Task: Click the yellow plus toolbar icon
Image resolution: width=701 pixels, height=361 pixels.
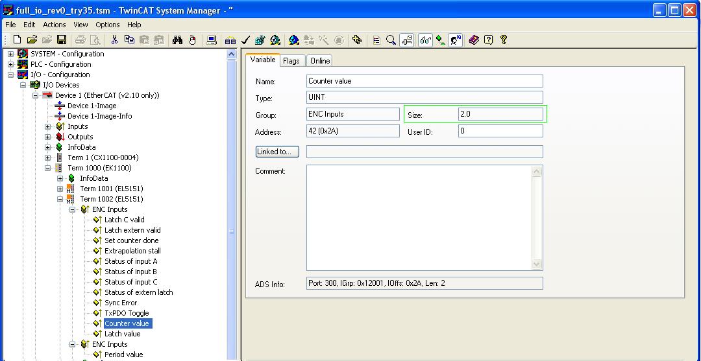Action: [x=357, y=40]
